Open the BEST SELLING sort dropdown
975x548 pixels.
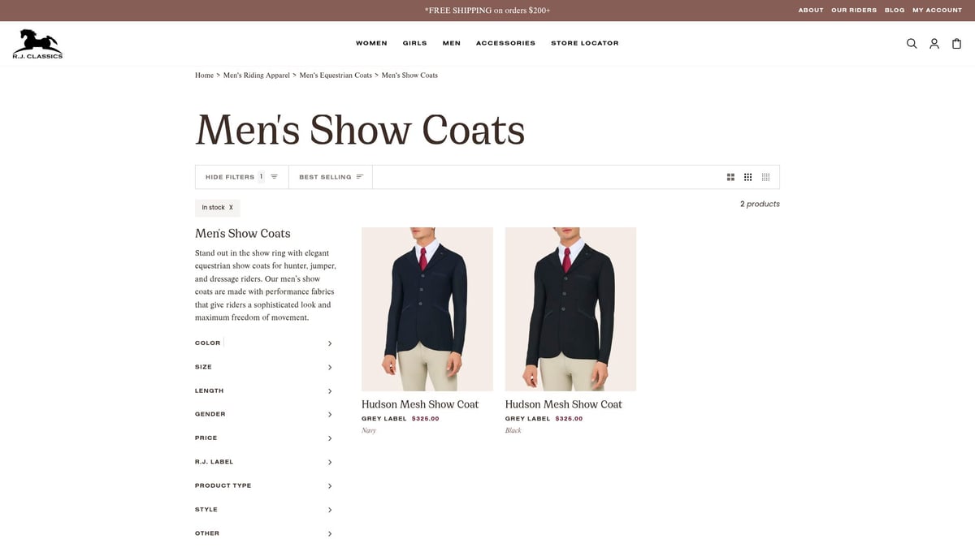325,176
